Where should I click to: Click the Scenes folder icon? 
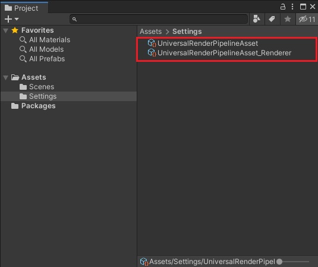pos(23,87)
